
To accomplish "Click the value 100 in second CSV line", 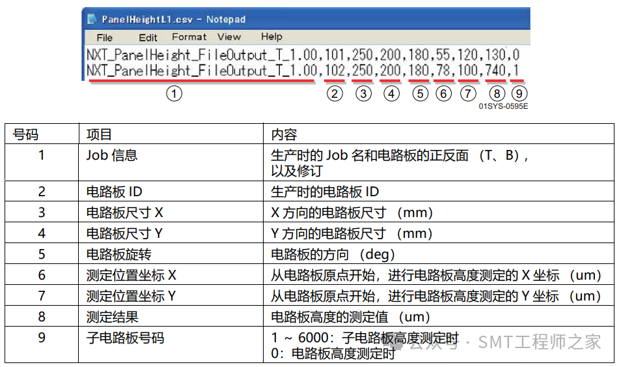I will pos(468,70).
